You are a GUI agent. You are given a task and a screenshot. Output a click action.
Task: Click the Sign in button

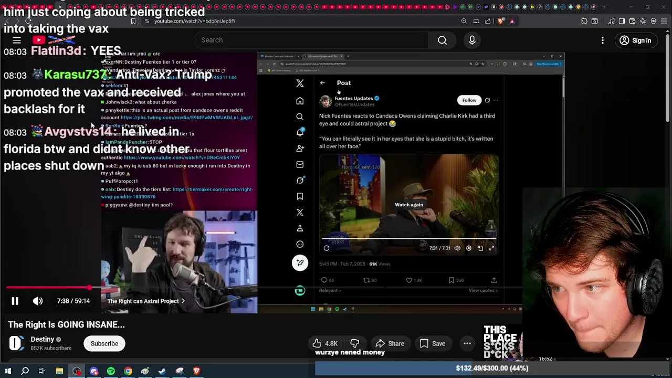(635, 40)
